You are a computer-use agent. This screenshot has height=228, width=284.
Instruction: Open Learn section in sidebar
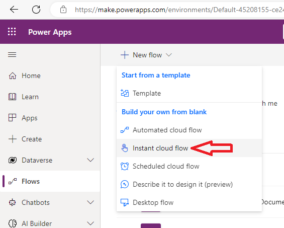[30, 97]
